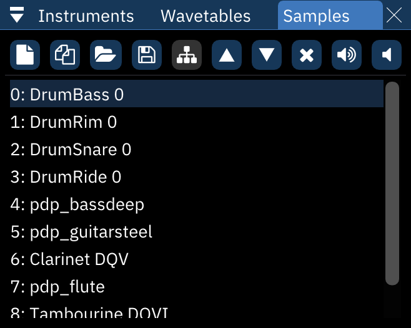This screenshot has width=411, height=328.
Task: Close the Samples panel window
Action: (394, 16)
